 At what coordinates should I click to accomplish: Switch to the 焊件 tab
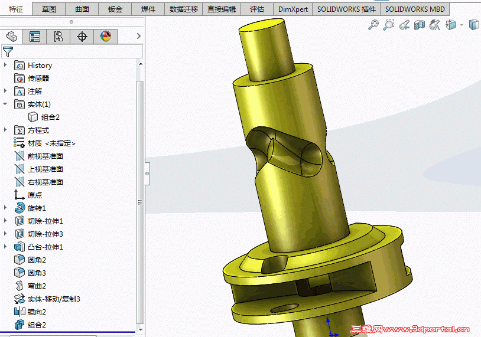point(148,9)
